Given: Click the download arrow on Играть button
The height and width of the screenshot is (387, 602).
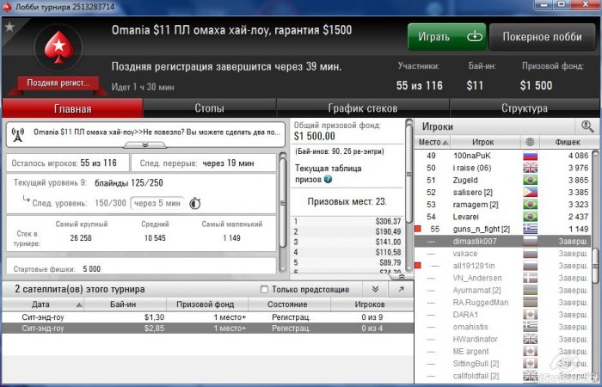Looking at the screenshot, I should [475, 36].
